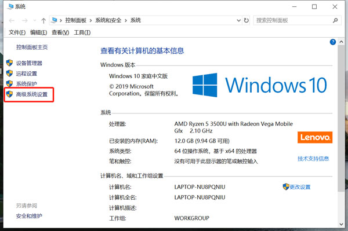
Task: Open 系统保护 link
Action: 27,84
